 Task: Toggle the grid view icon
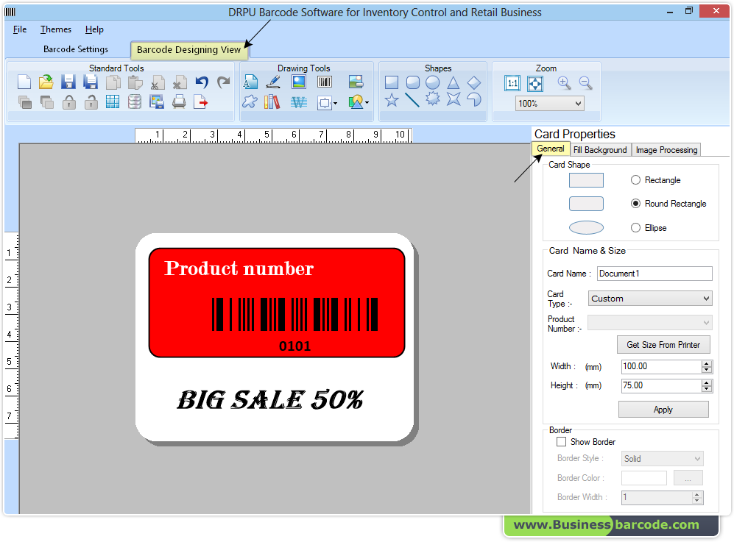point(113,101)
